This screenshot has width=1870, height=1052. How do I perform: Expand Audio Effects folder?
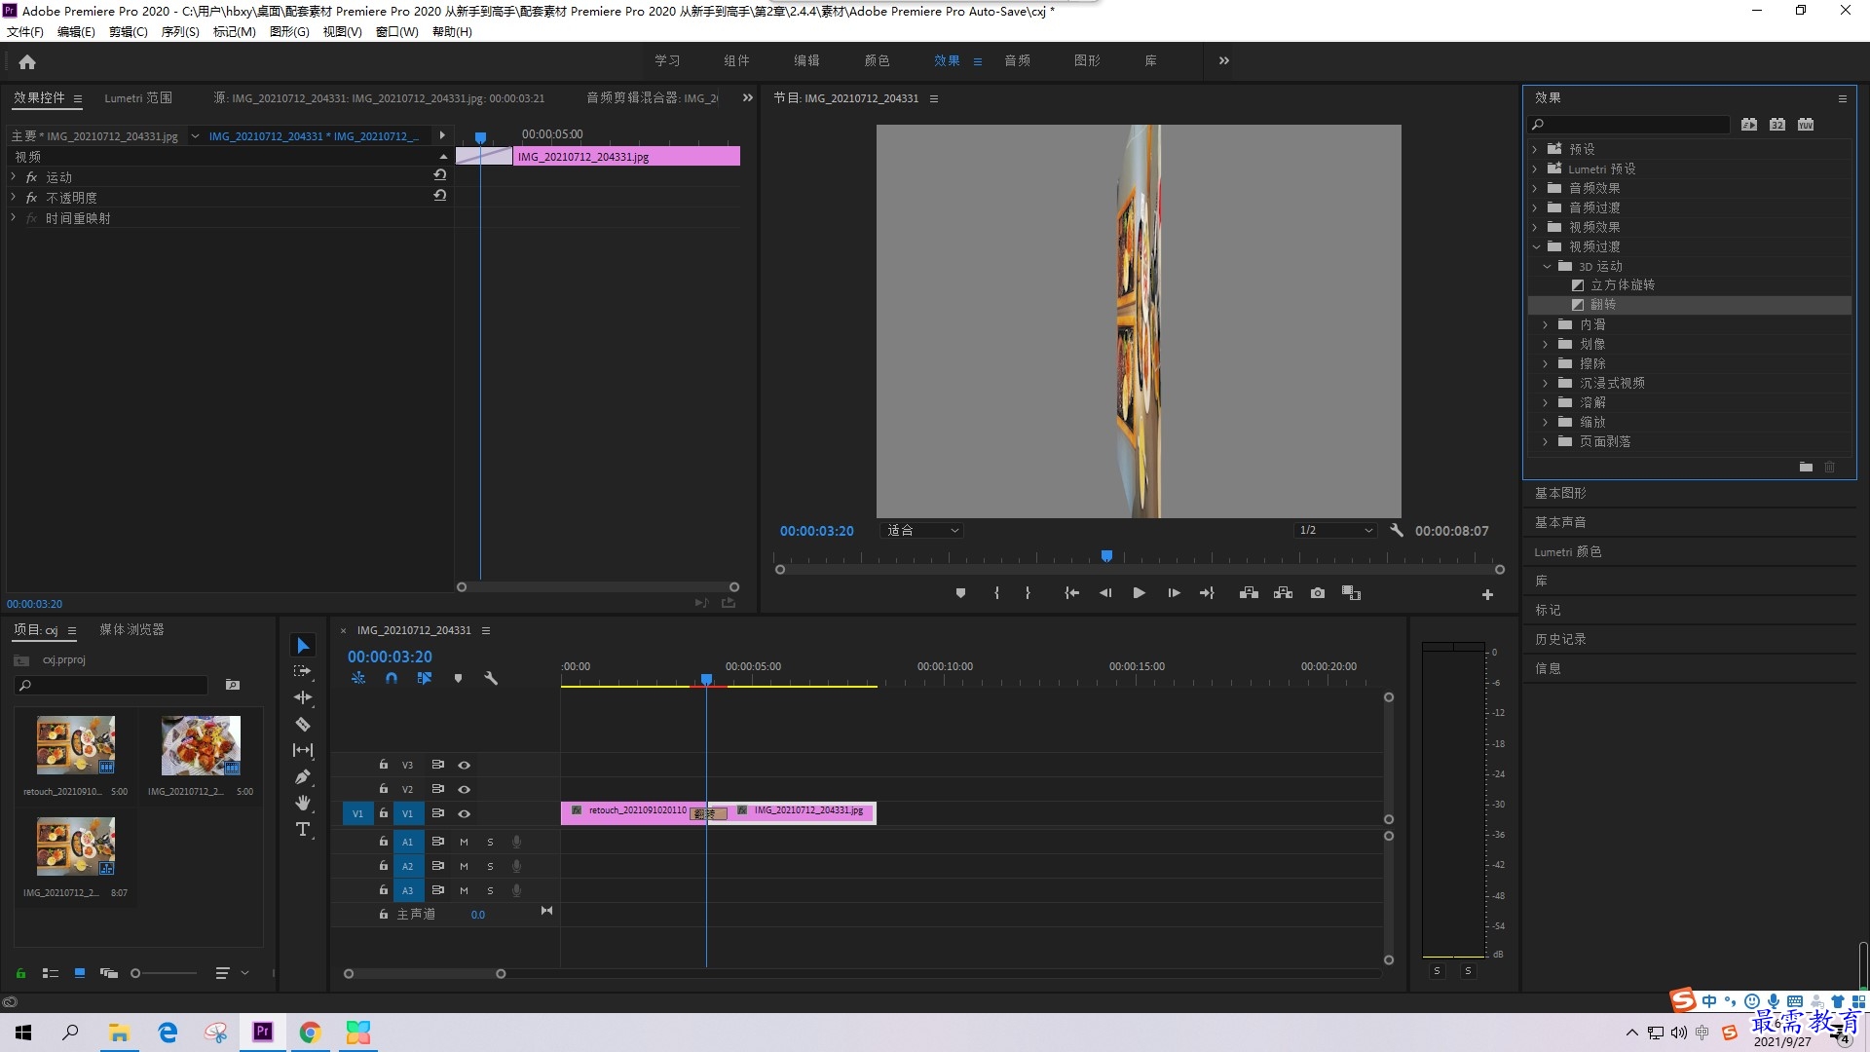[x=1535, y=188]
